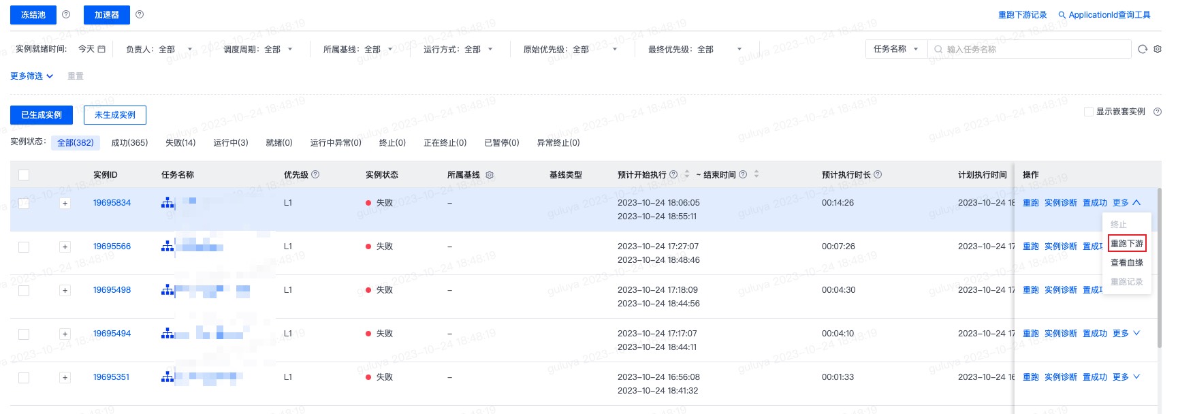This screenshot has width=1178, height=414.
Task: Click 置成功 for instance 19695494
Action: pos(1095,333)
